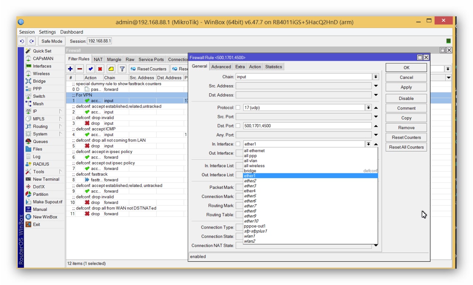Screen dimensions: 473x285
Task: Open New Terminal from sidebar
Action: [x=46, y=179]
